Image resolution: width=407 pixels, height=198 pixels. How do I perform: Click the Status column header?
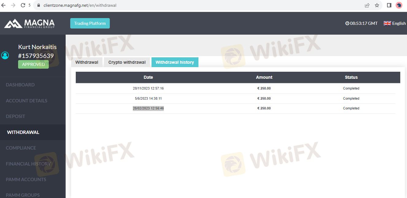(x=351, y=77)
